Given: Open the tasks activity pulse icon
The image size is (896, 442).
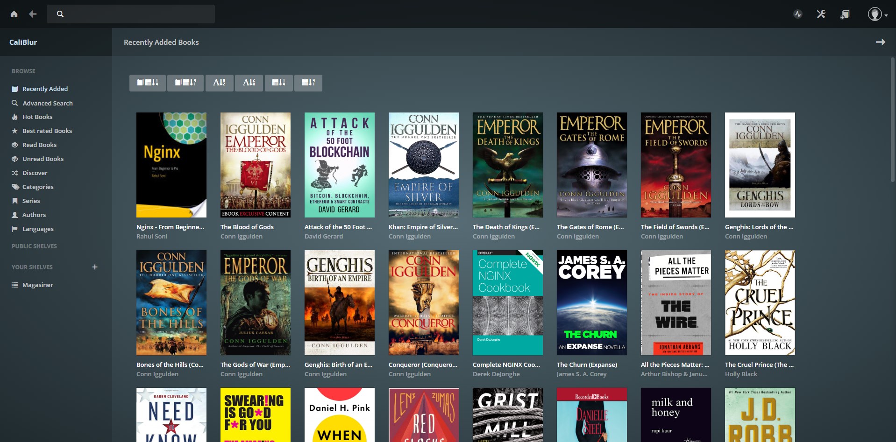Looking at the screenshot, I should click(798, 14).
